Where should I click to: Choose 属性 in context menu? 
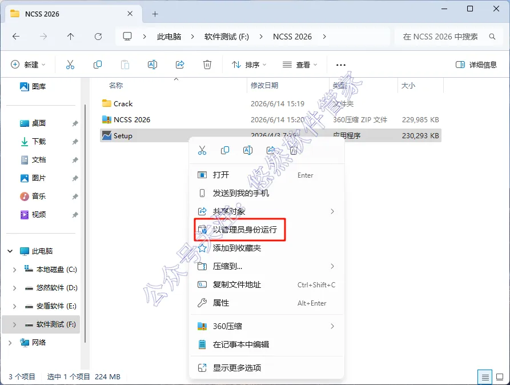267,303
